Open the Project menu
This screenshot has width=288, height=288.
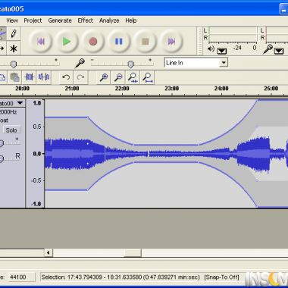33,20
